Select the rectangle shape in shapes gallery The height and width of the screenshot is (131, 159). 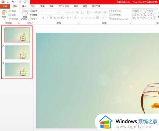[148, 11]
